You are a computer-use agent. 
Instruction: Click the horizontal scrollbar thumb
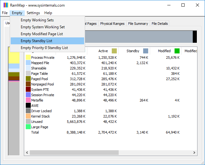point(74,152)
